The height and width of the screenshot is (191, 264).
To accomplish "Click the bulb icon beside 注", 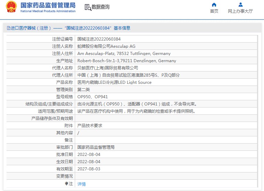I will coord(66,184).
